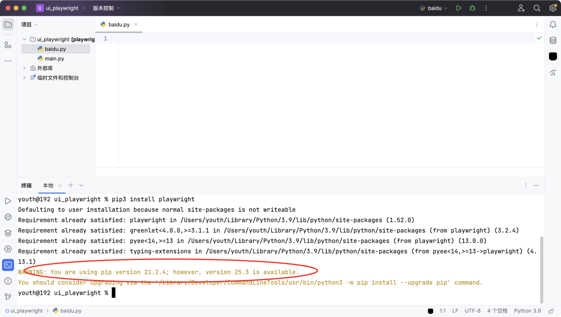This screenshot has width=561, height=317.
Task: Open Python 3.9 interpreter selector
Action: 527,311
